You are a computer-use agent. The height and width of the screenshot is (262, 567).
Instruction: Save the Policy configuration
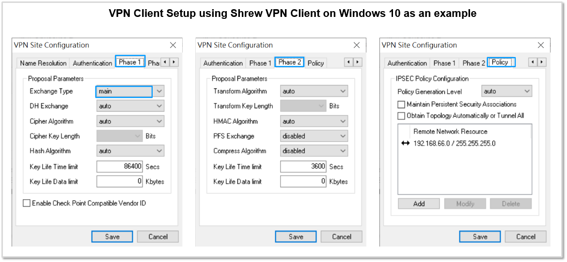(480, 237)
